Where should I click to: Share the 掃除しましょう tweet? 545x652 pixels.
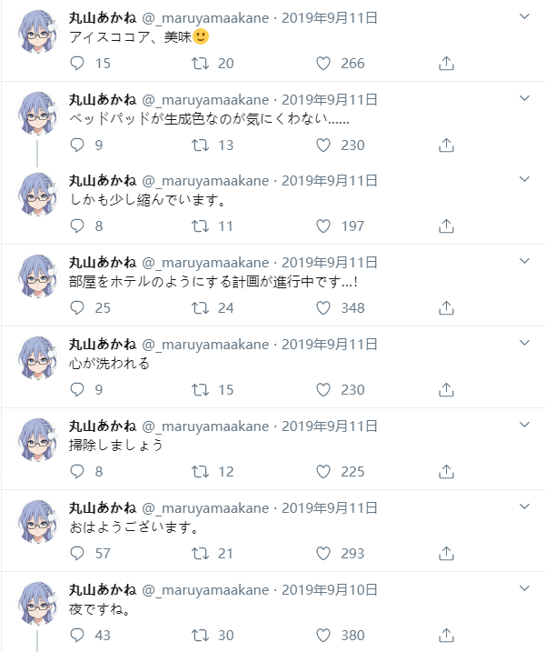[446, 472]
